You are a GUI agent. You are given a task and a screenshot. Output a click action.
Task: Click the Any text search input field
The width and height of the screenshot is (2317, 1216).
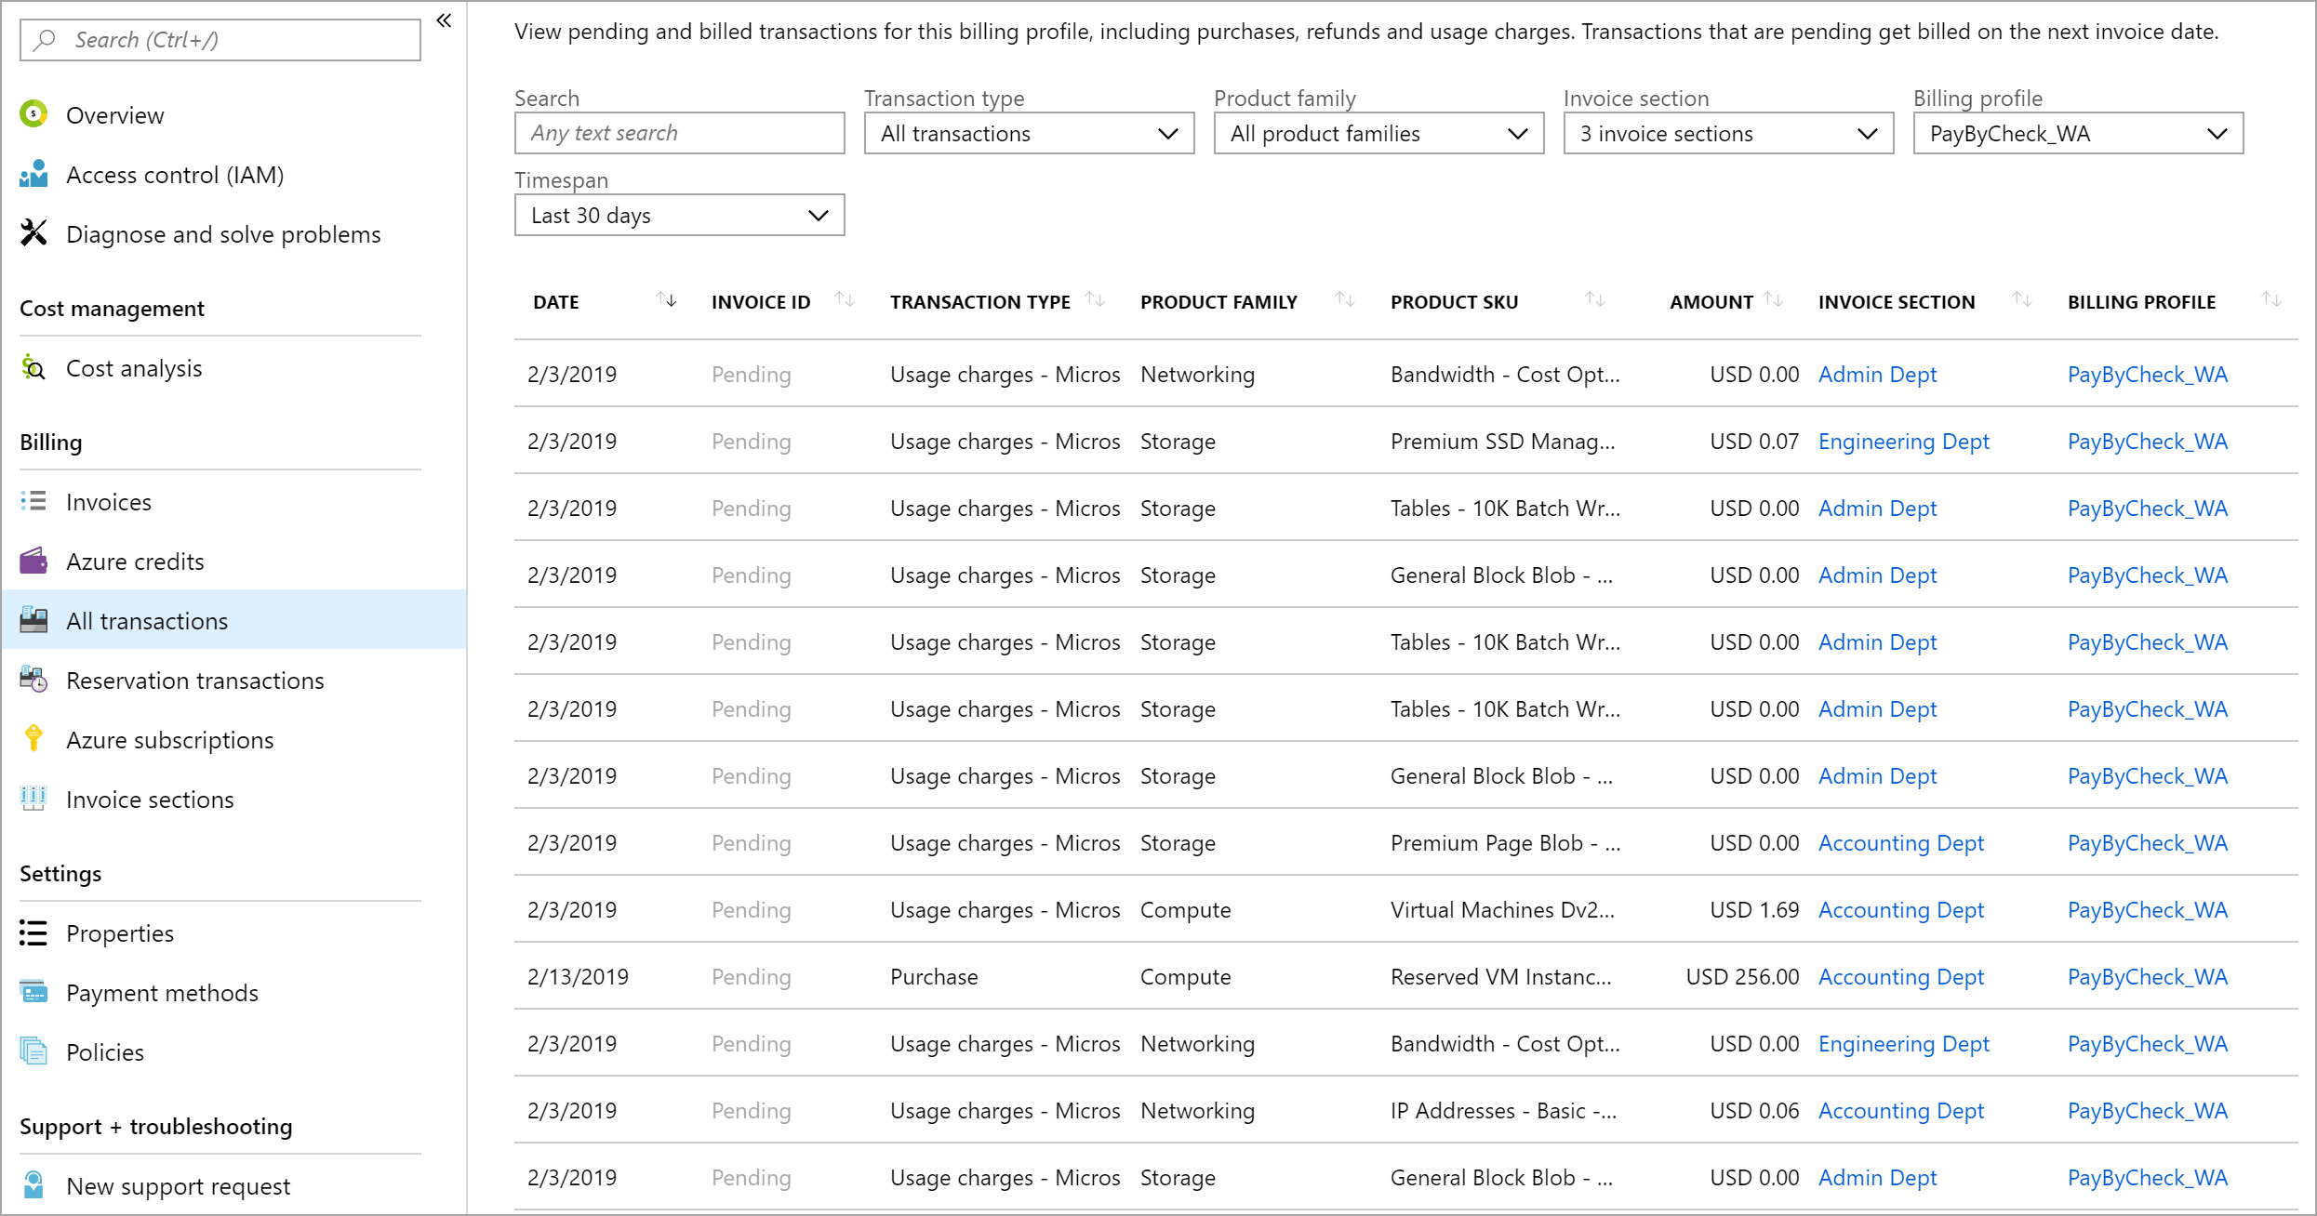[680, 133]
